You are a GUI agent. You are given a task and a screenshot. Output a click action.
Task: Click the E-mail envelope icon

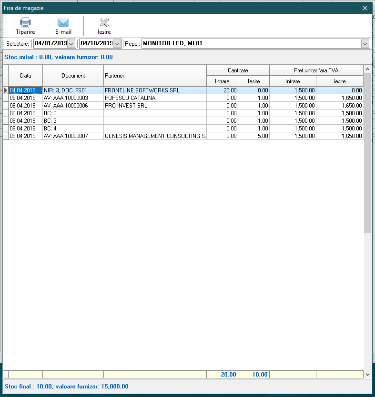63,22
